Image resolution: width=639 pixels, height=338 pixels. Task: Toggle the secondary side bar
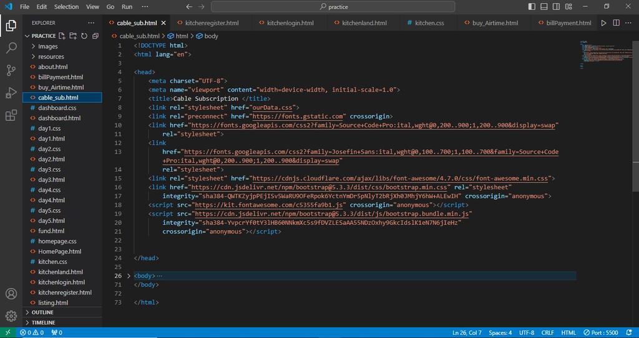coord(556,6)
